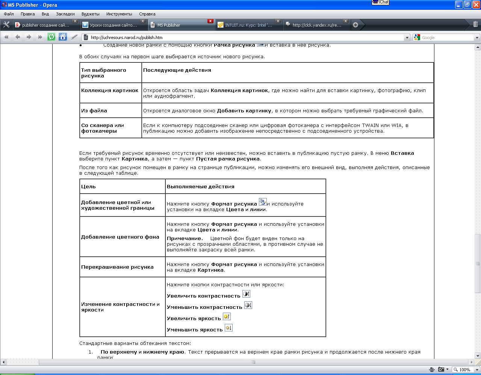This screenshot has width=481, height=375.
Task: Close the 'Уроки создания сайто...' tab
Action: click(x=143, y=21)
